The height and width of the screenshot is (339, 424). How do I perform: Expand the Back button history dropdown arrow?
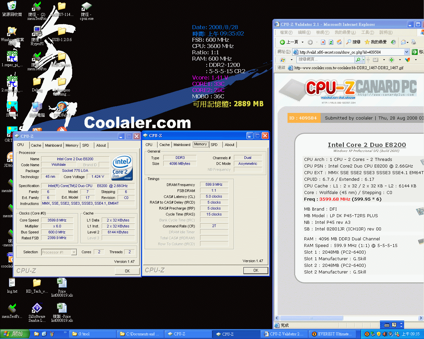click(x=302, y=42)
